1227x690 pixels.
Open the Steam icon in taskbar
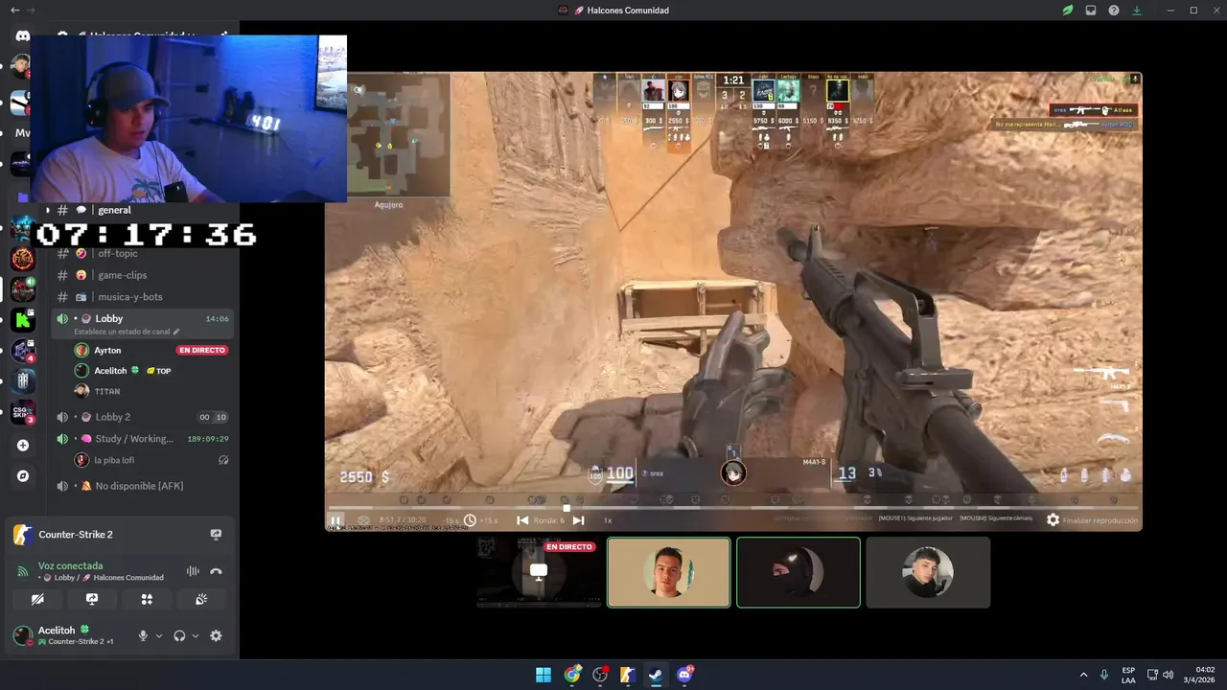pos(656,675)
